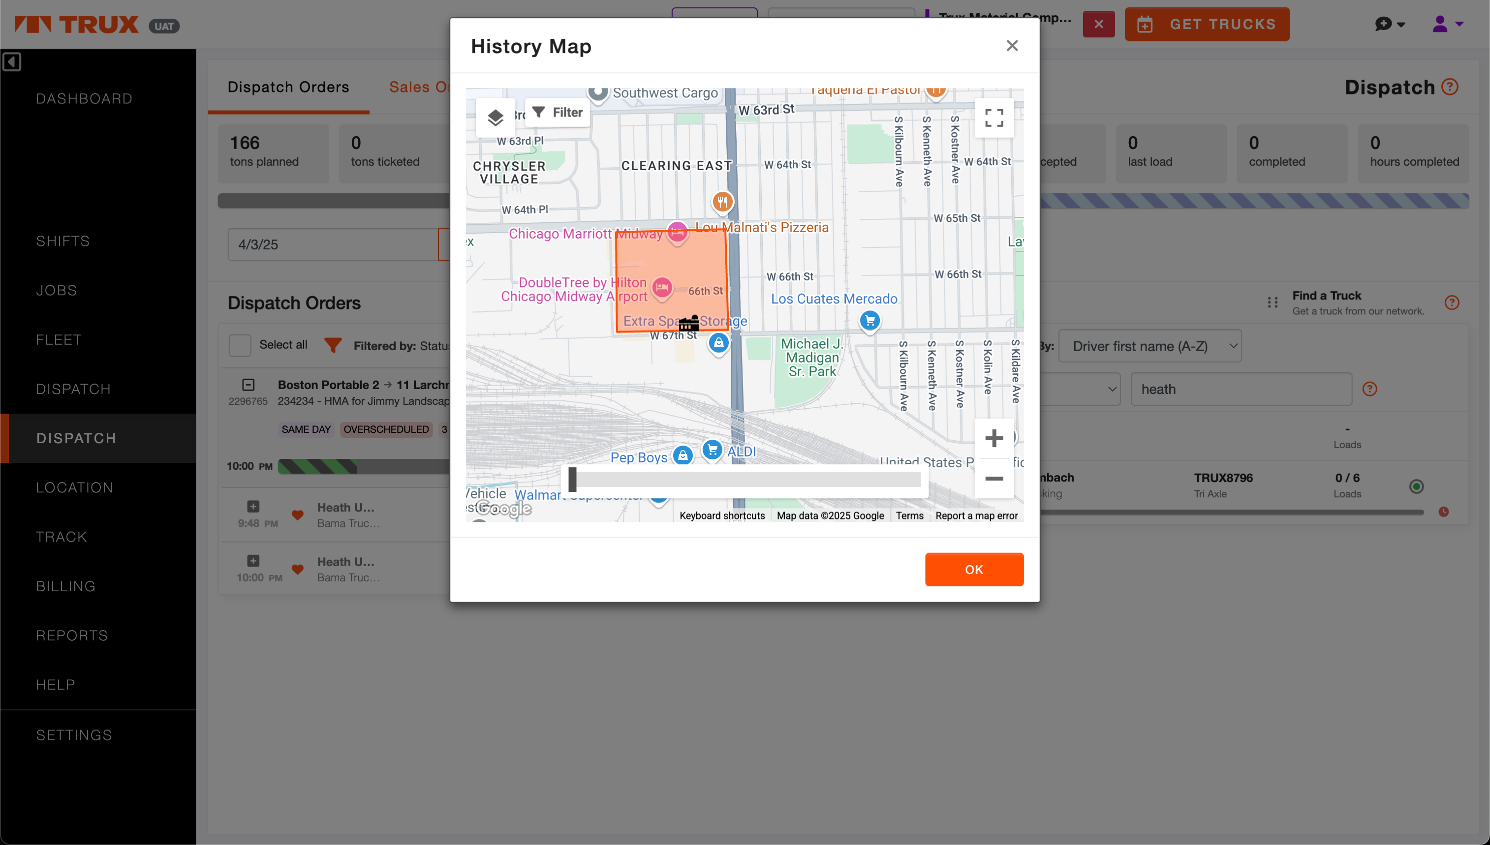Open the Driver first name (A-Z) sort dropdown
Viewport: 1490px width, 845px height.
tap(1149, 346)
